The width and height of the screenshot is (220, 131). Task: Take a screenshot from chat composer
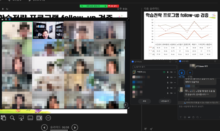[x=198, y=117]
